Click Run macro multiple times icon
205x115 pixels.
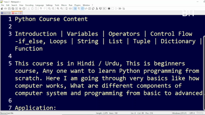(120, 9)
